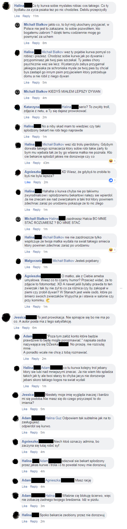
Task: Reply to Adam's "Masz rację" comment
Action: [x=34, y=487]
